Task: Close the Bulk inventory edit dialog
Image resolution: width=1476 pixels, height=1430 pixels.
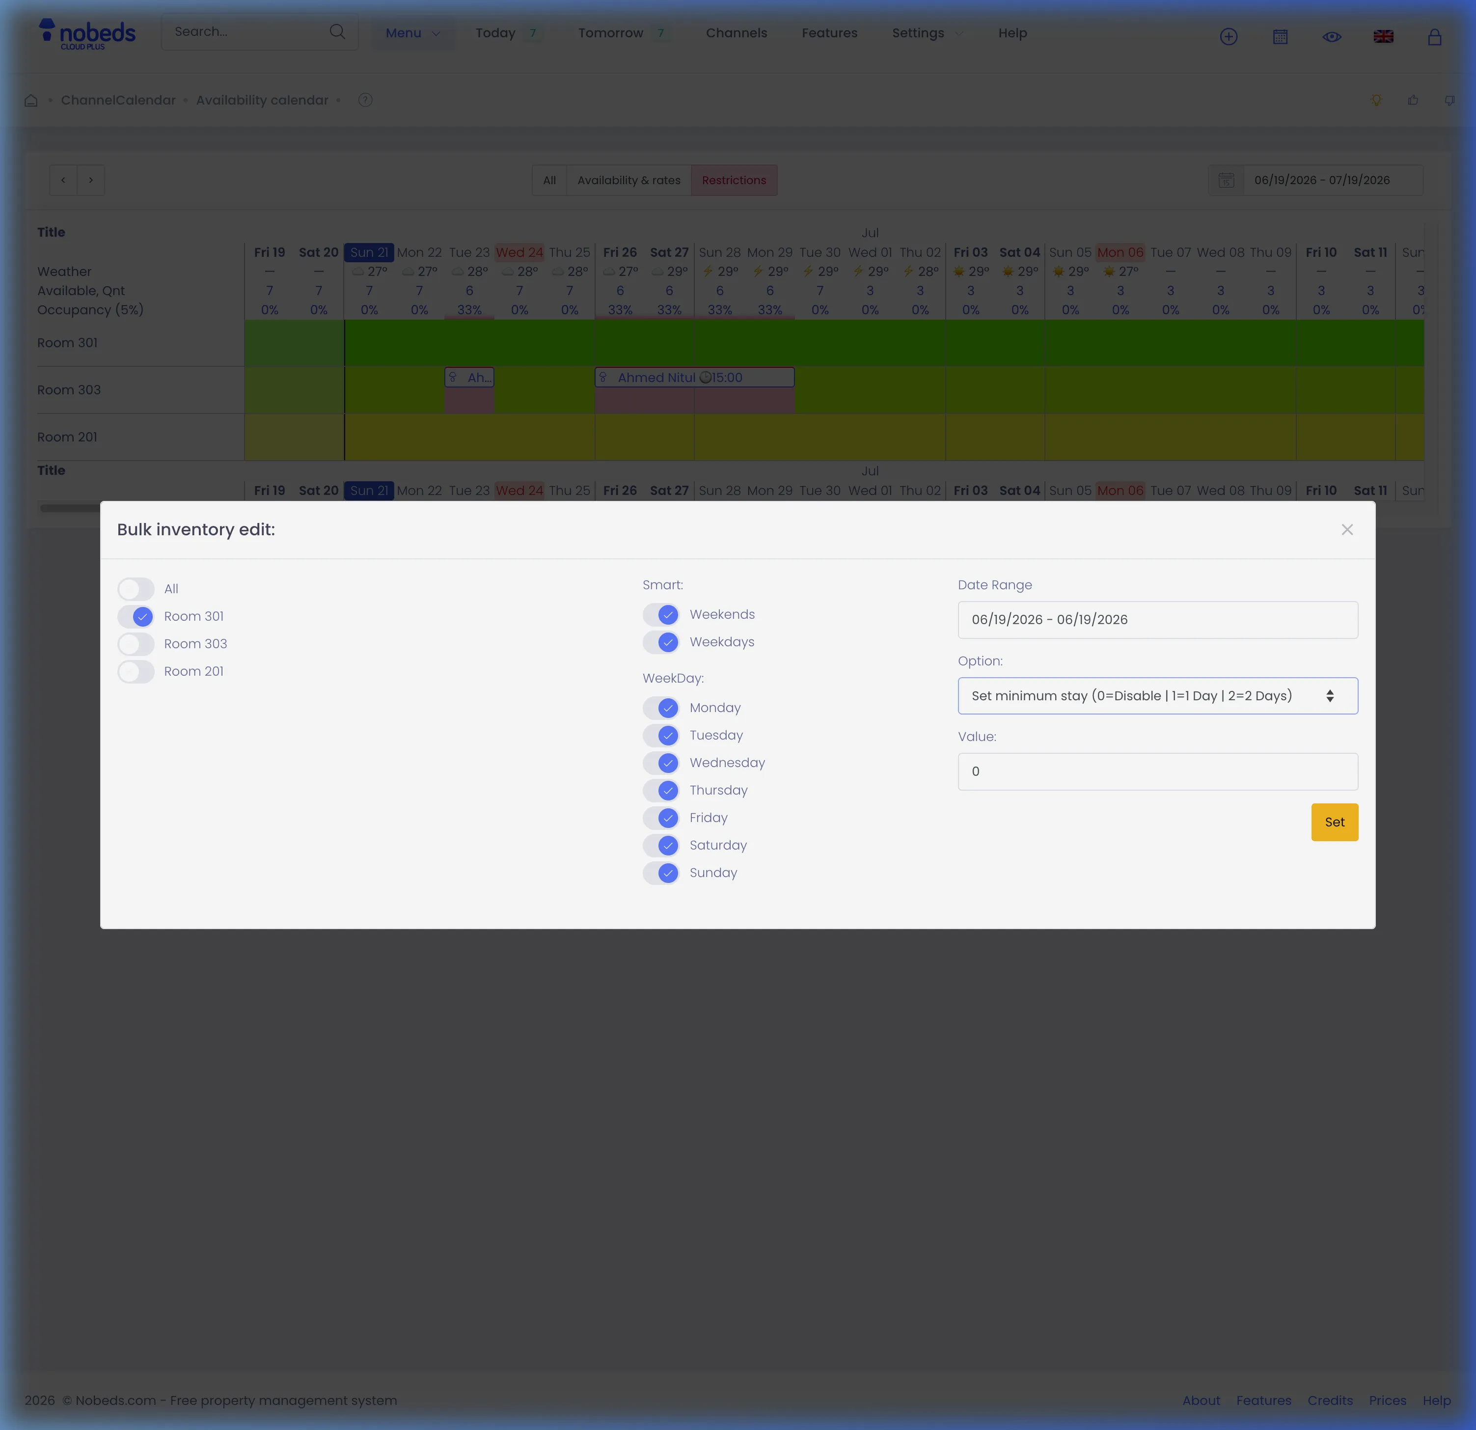Action: click(1347, 529)
